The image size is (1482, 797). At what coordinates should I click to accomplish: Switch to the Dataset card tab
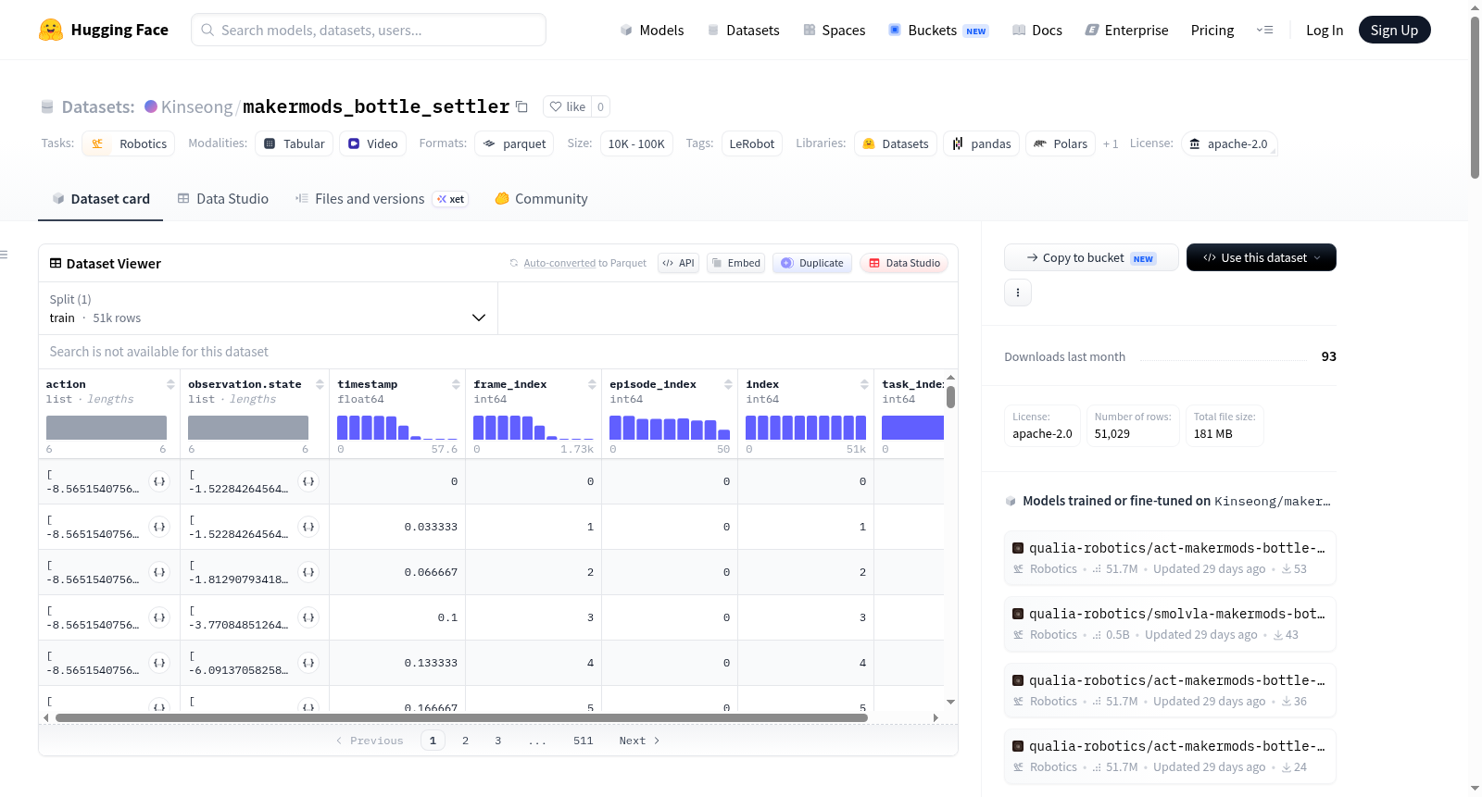click(x=101, y=199)
